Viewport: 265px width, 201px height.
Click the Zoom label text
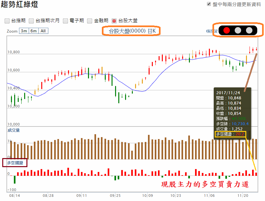(12, 31)
